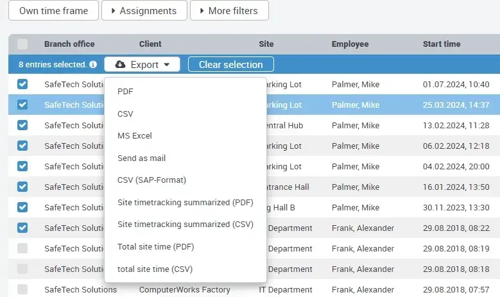Screen dimensions: 500x297
Task: Click the Clear selection button
Action: tap(231, 64)
